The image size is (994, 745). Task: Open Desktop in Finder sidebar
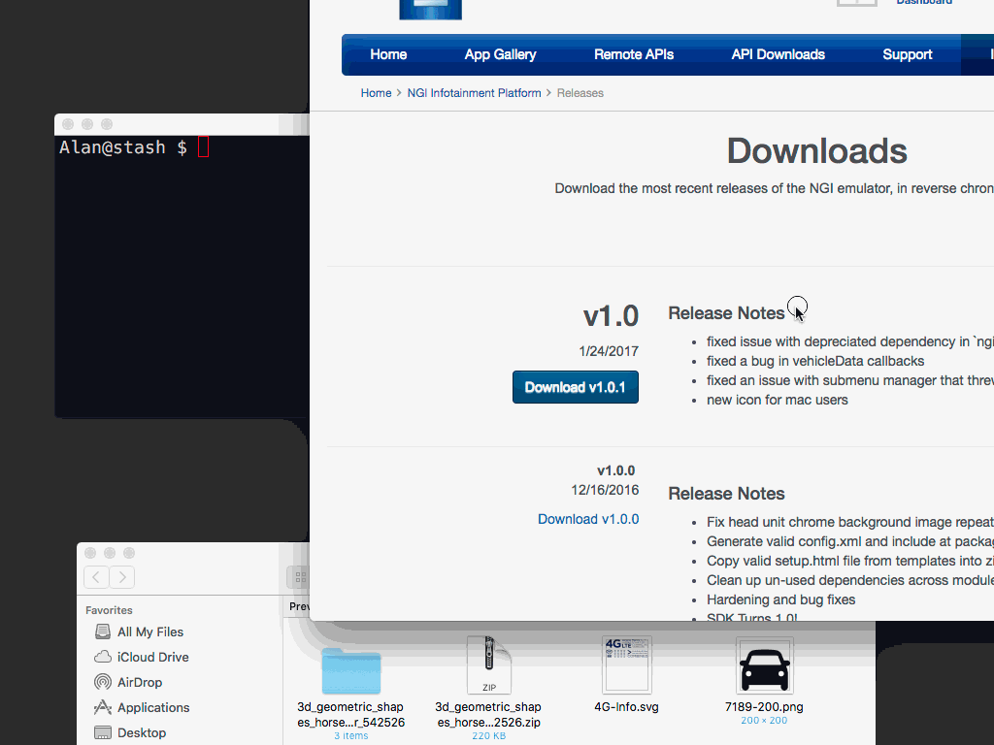point(130,733)
